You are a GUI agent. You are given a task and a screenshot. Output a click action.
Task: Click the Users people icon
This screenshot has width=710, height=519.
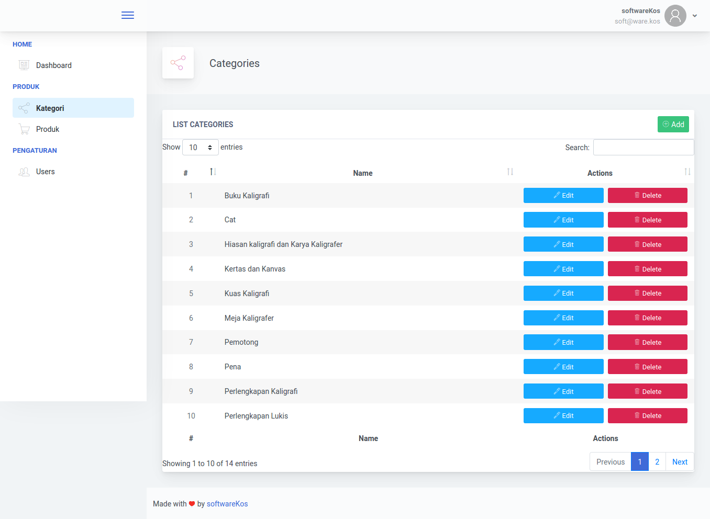(x=24, y=172)
